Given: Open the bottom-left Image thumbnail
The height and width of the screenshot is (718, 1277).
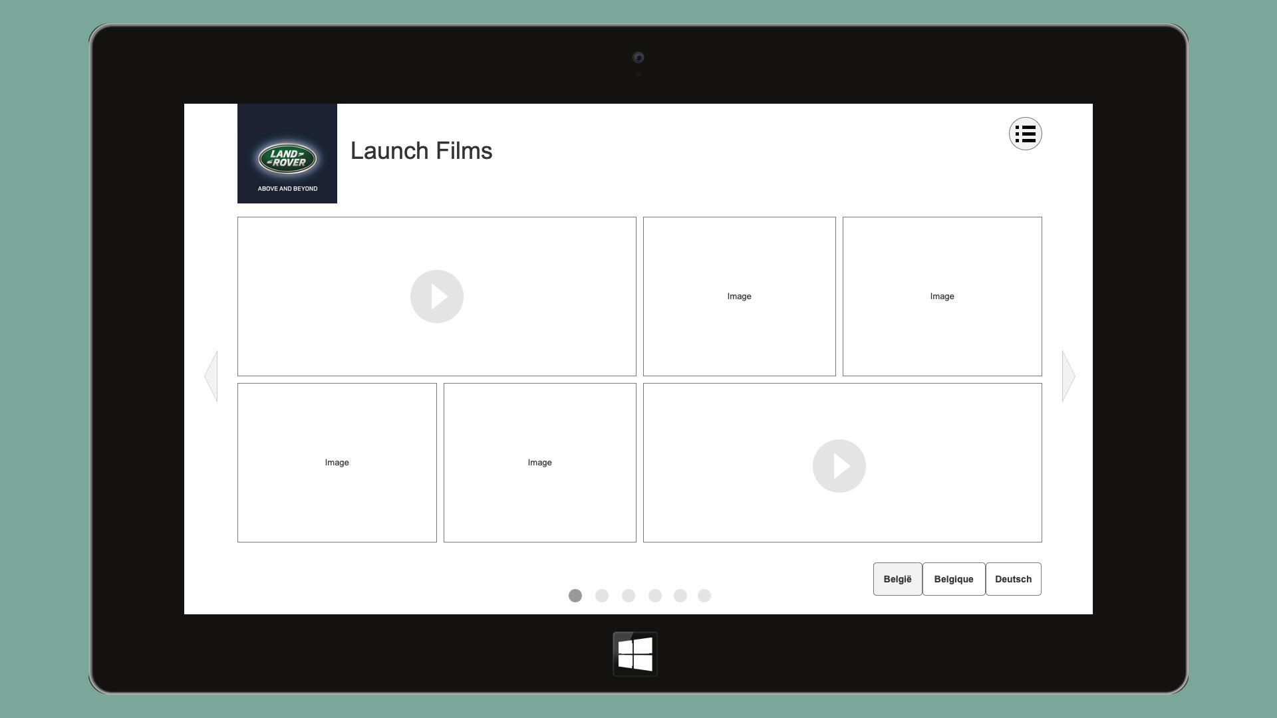Looking at the screenshot, I should (337, 463).
